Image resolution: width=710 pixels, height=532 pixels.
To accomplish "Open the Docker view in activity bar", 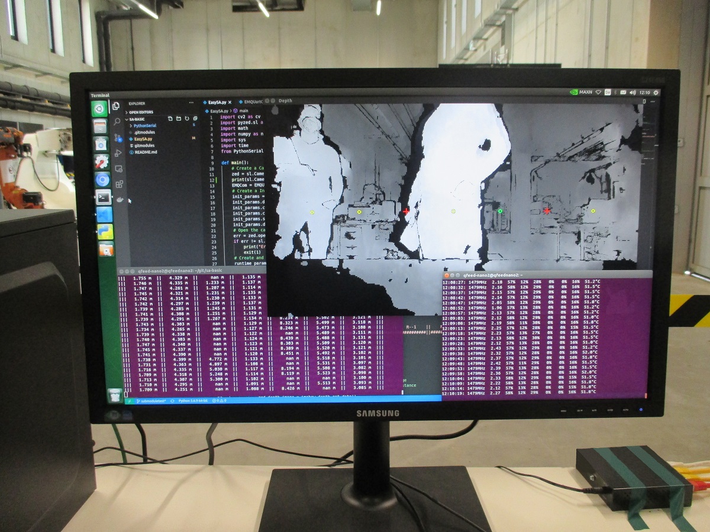I will [x=120, y=200].
